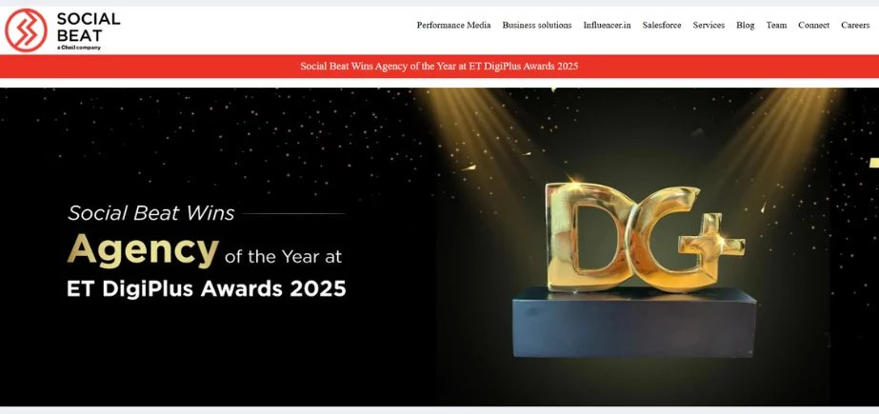Click the 'SOCIAL BEAT' wordmark text
The image size is (879, 414).
[88, 27]
